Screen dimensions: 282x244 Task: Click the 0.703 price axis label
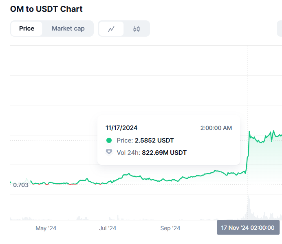(x=21, y=185)
